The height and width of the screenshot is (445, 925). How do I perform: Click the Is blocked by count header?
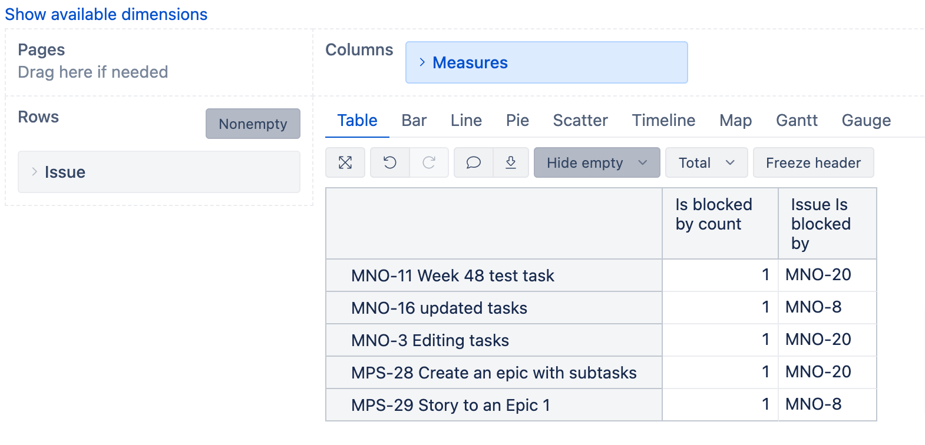click(720, 224)
